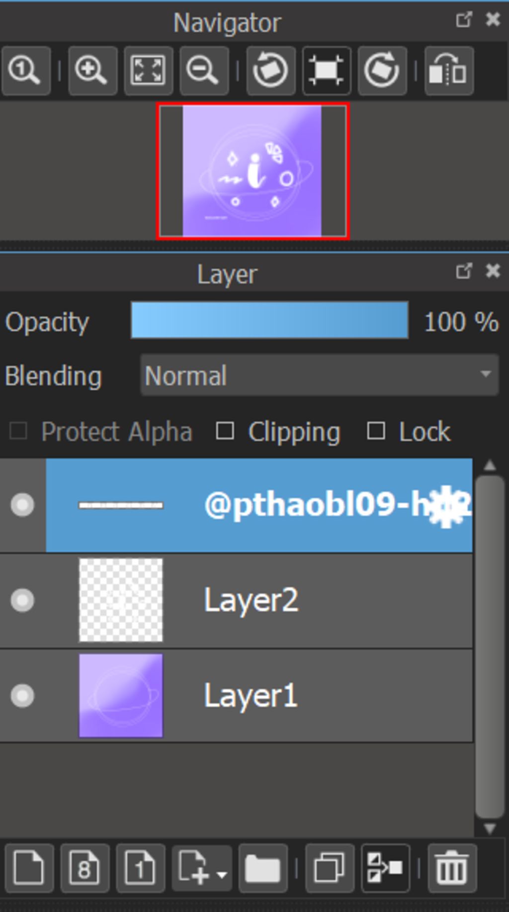Zoom in using the Navigator magnifier
The width and height of the screenshot is (509, 912).
(x=92, y=71)
